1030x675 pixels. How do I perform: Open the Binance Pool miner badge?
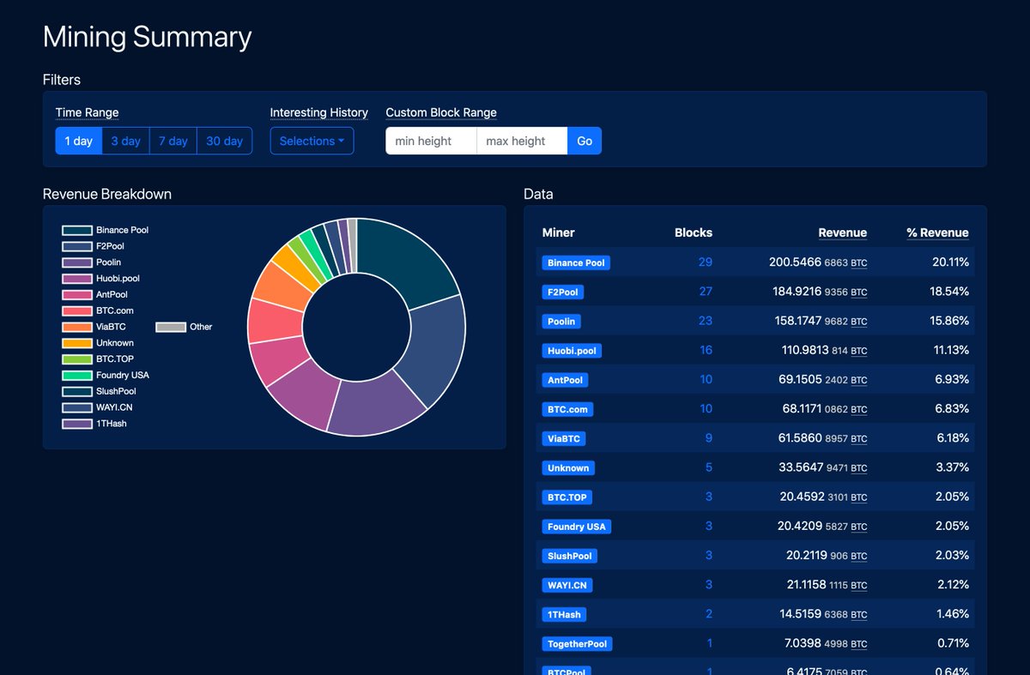(576, 262)
